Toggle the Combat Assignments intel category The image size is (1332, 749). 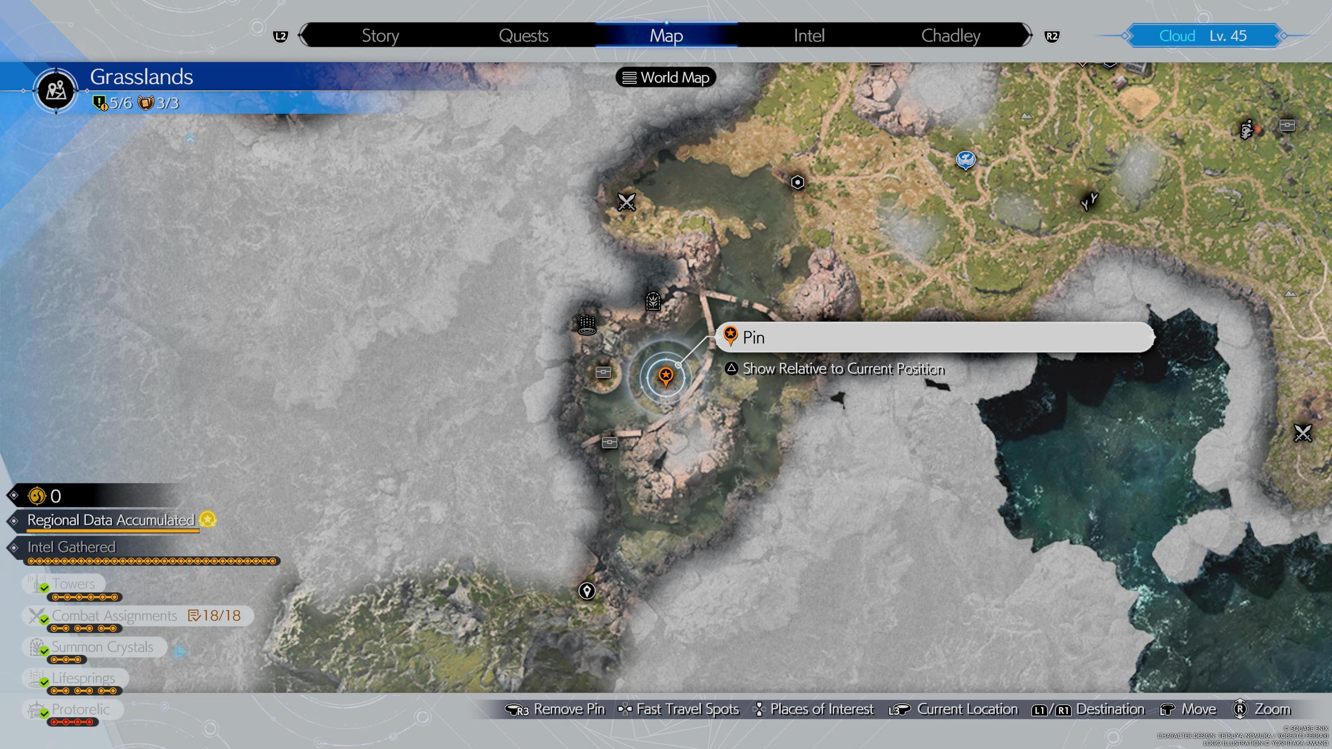[x=138, y=615]
